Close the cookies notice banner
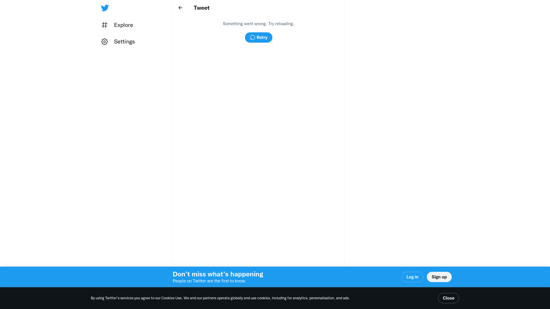The width and height of the screenshot is (550, 309). [x=448, y=298]
